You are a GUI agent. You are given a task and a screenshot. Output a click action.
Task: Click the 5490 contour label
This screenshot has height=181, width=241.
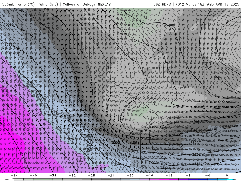195,131
